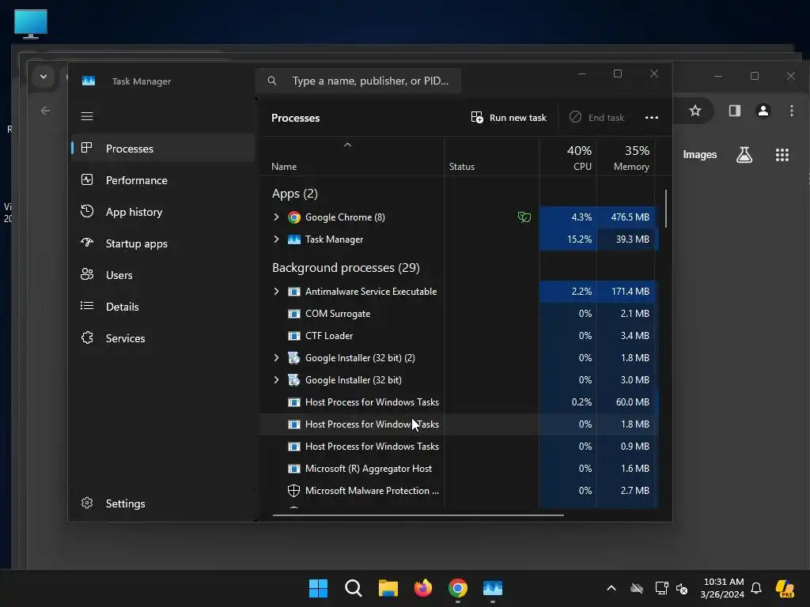Open the Google apps grid icon in Chrome

click(782, 155)
